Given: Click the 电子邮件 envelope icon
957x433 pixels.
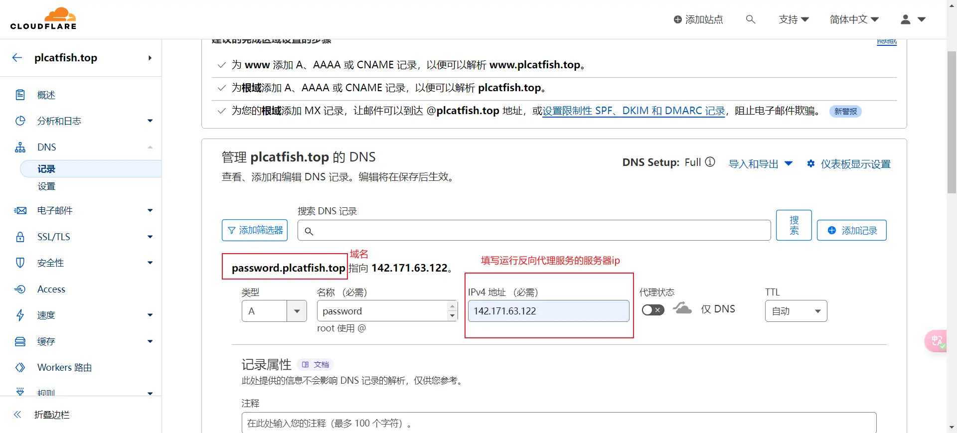Looking at the screenshot, I should click(20, 210).
